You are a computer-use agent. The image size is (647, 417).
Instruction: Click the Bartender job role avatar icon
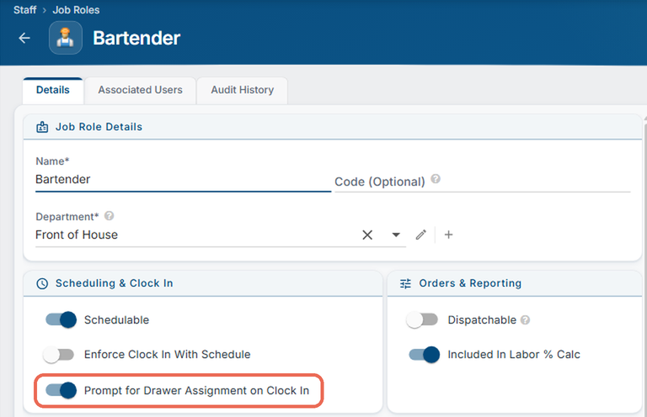pyautogui.click(x=65, y=38)
